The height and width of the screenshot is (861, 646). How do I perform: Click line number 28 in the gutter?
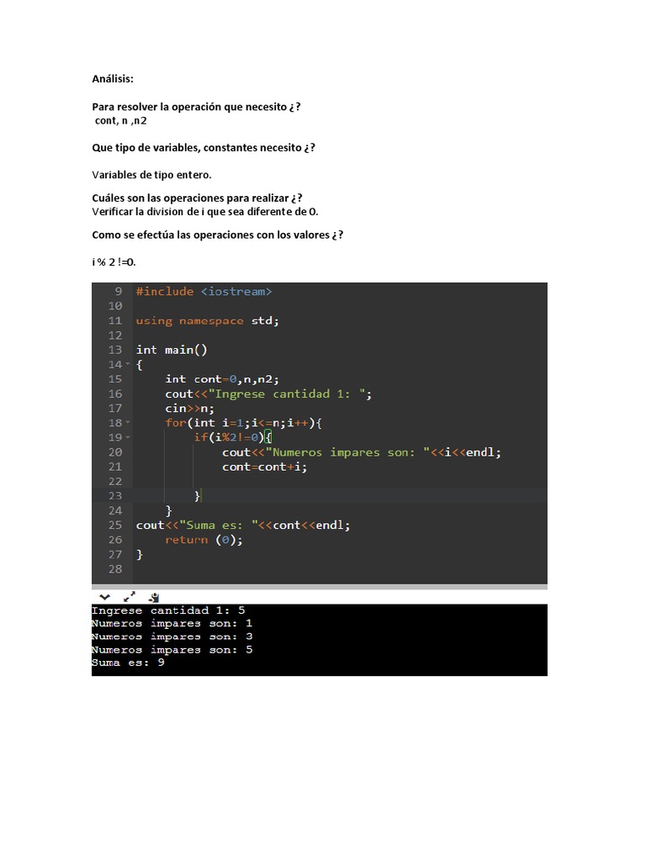[x=114, y=569]
